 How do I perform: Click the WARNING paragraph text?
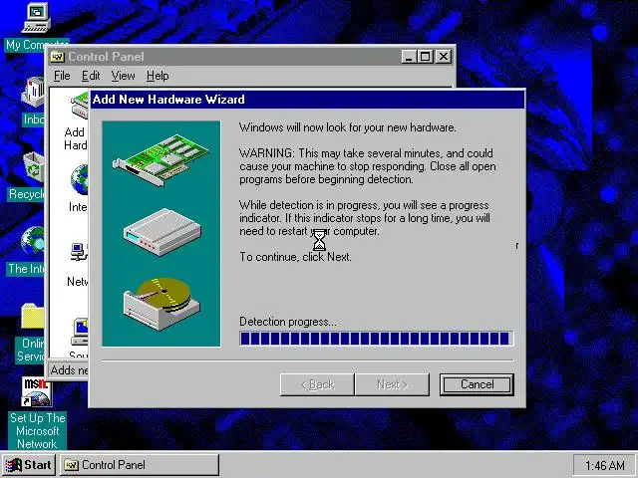(x=368, y=166)
